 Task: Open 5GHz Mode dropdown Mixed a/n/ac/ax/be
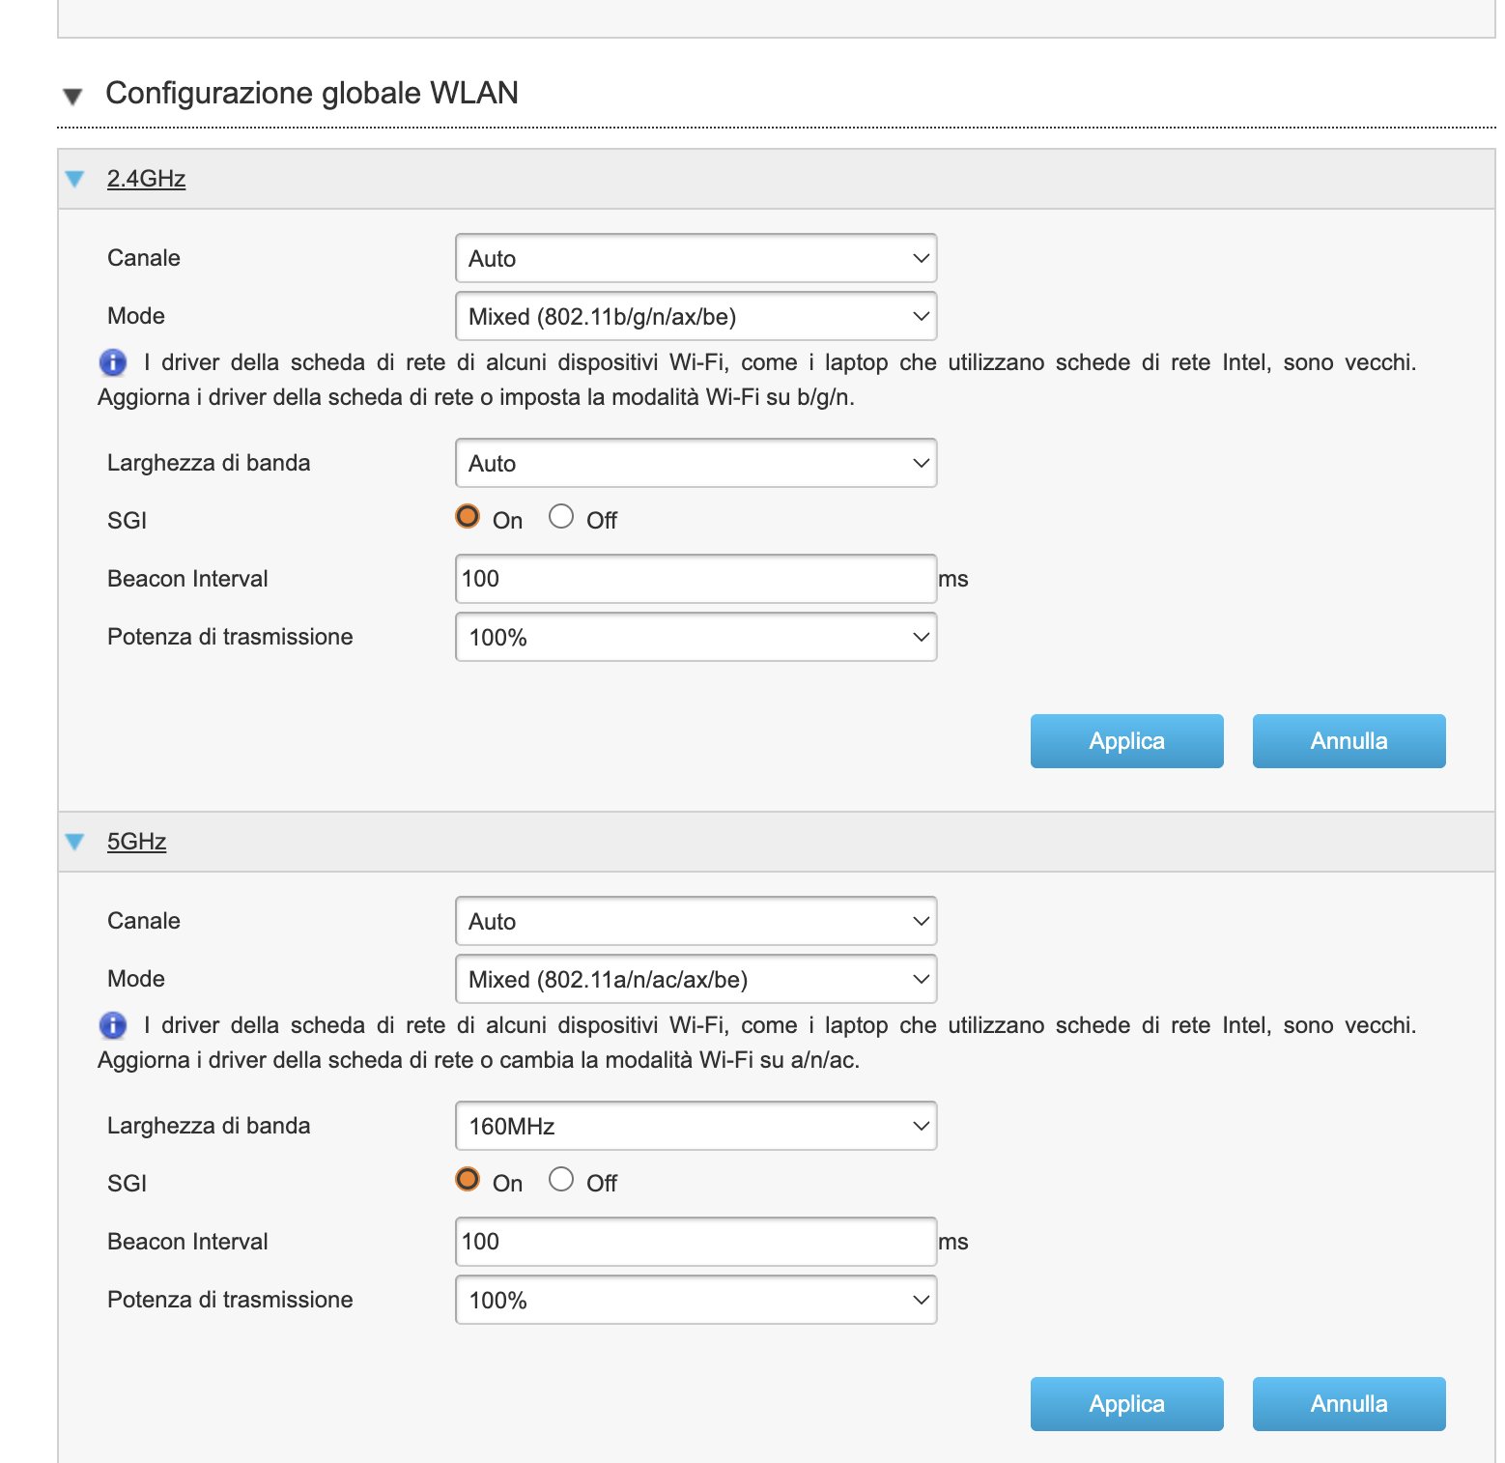[x=696, y=979]
